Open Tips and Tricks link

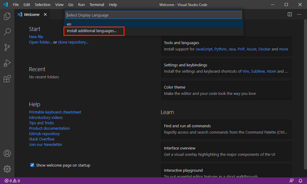pyautogui.click(x=41, y=123)
